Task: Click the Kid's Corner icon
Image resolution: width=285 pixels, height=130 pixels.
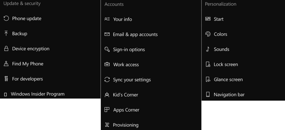Action: [x=107, y=95]
